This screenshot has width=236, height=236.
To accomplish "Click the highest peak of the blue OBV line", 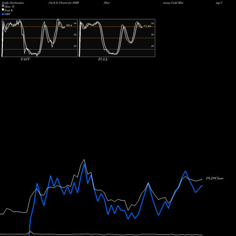I will [x=84, y=164].
